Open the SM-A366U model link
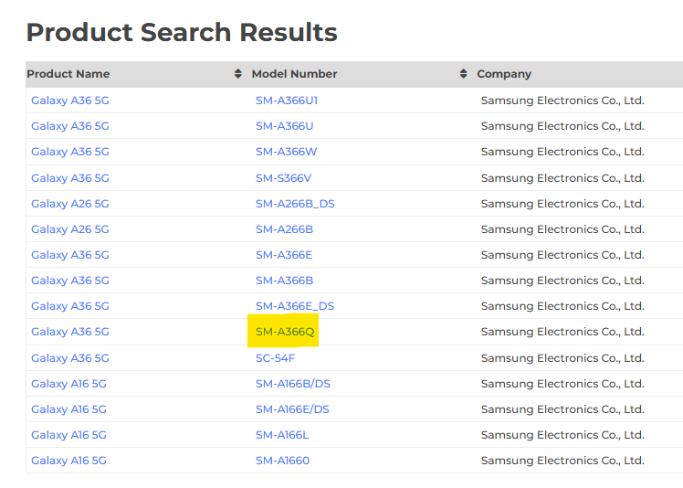 [285, 126]
